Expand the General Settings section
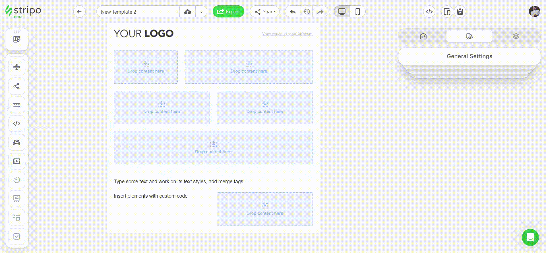The height and width of the screenshot is (253, 546). click(x=470, y=56)
